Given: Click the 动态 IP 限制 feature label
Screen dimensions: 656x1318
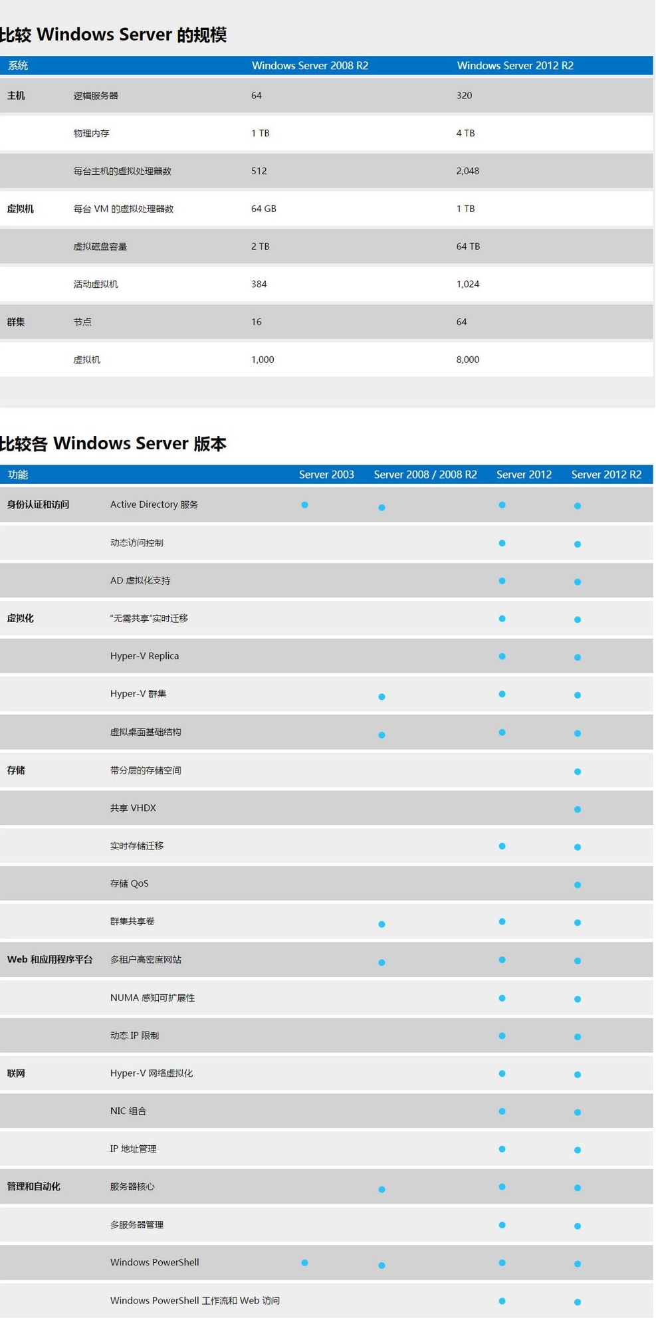Looking at the screenshot, I should (x=134, y=1036).
